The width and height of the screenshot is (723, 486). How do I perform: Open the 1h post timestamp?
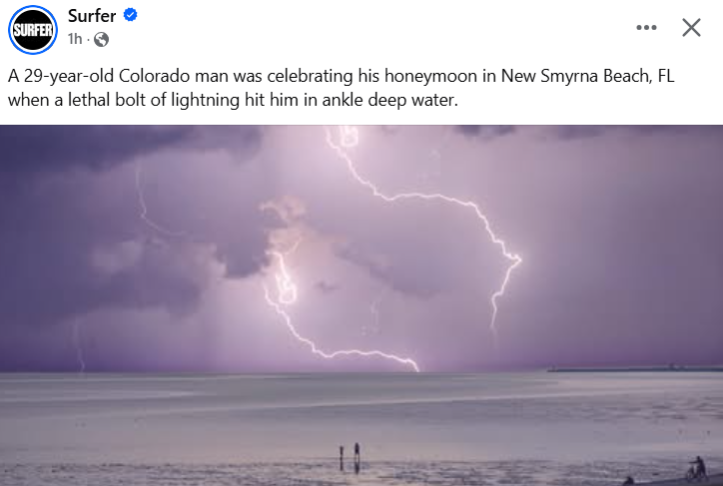pos(75,39)
